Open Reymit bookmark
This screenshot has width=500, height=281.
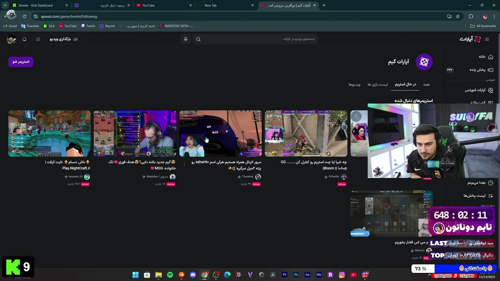click(107, 26)
